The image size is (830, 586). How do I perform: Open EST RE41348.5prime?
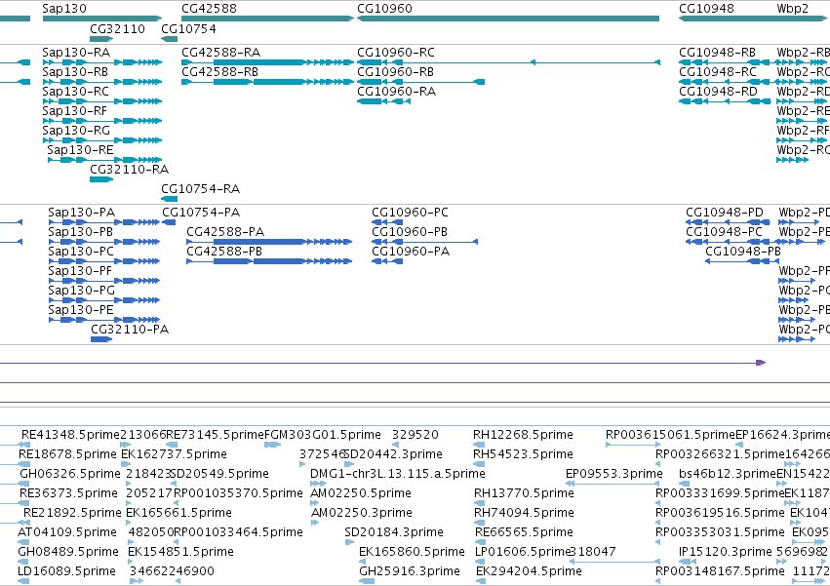[x=70, y=435]
